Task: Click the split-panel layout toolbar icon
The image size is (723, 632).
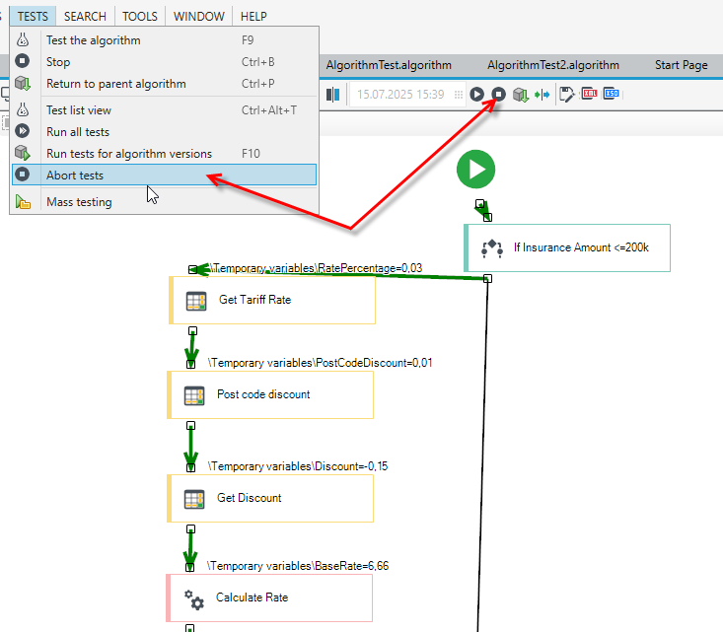Action: click(333, 95)
